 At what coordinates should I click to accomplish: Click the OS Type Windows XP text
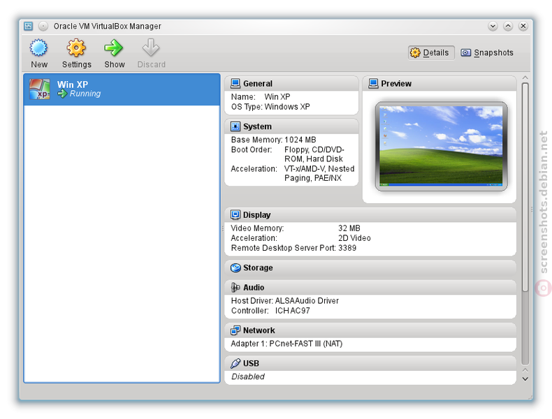point(270,107)
